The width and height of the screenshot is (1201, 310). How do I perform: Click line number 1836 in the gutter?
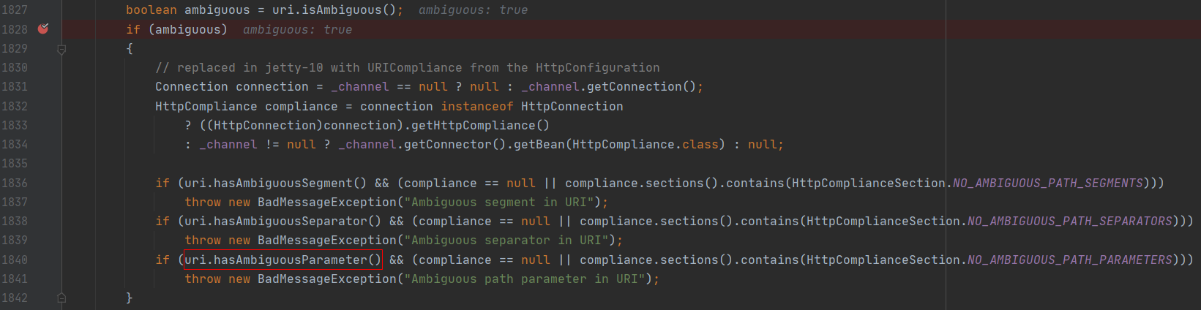pos(15,183)
